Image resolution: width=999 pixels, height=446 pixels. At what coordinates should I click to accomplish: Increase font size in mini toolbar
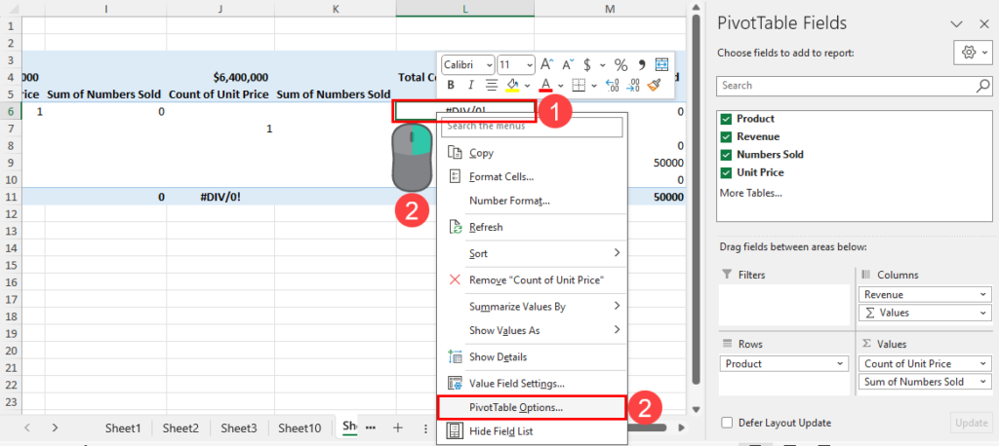coord(546,64)
